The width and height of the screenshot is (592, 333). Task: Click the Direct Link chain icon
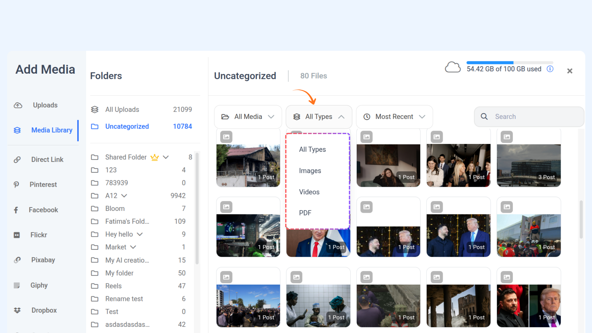[17, 160]
